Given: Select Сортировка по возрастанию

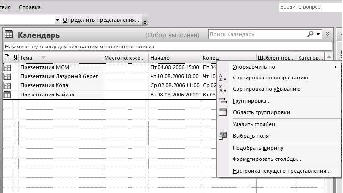Looking at the screenshot, I should pos(270,78).
